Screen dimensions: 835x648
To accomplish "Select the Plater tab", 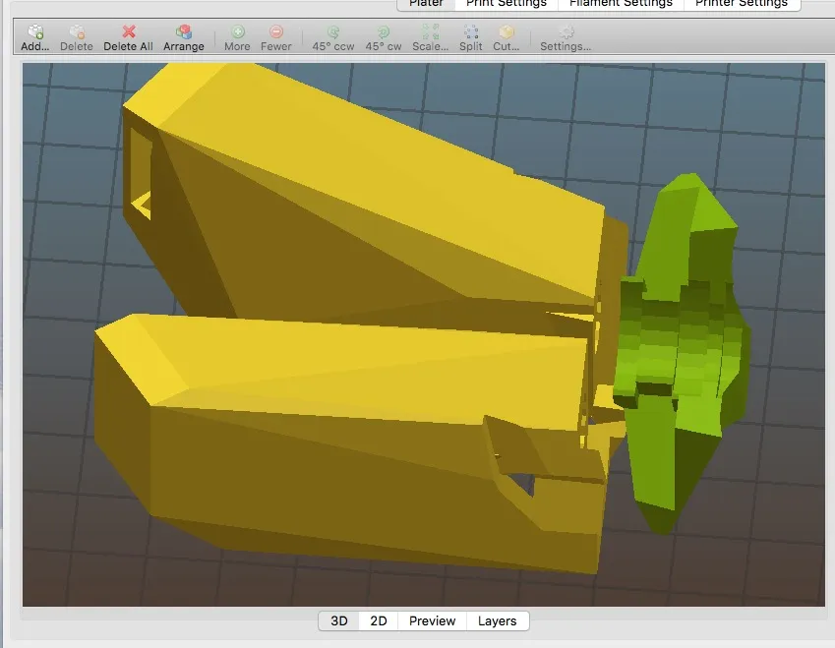I will (427, 4).
